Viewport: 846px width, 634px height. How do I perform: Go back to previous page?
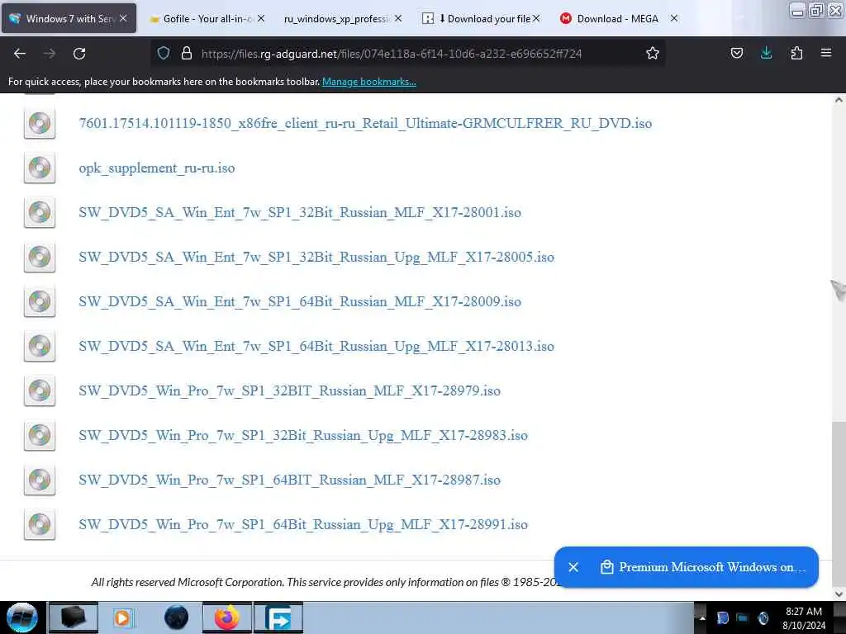tap(20, 54)
